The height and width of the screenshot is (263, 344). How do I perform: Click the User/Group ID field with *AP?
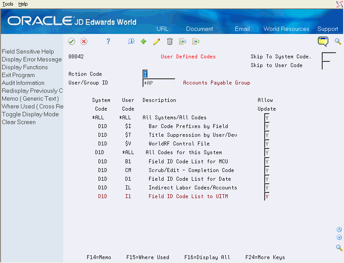point(159,83)
